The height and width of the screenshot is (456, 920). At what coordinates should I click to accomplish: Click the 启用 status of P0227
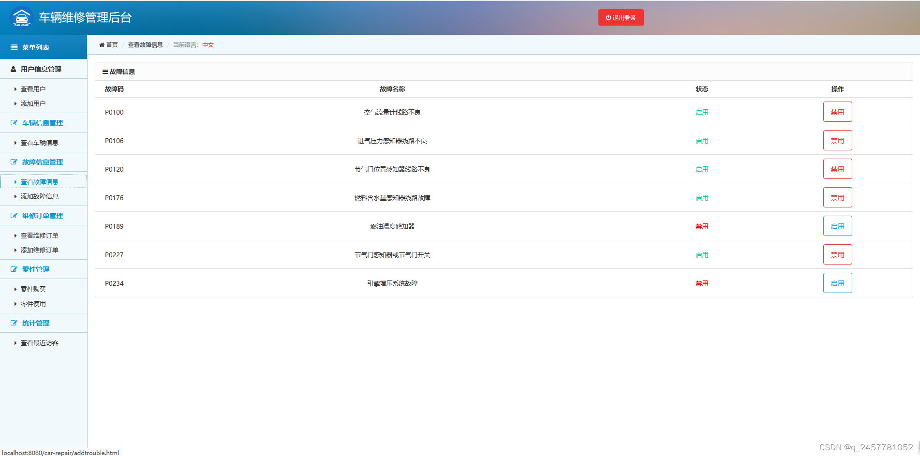point(702,255)
